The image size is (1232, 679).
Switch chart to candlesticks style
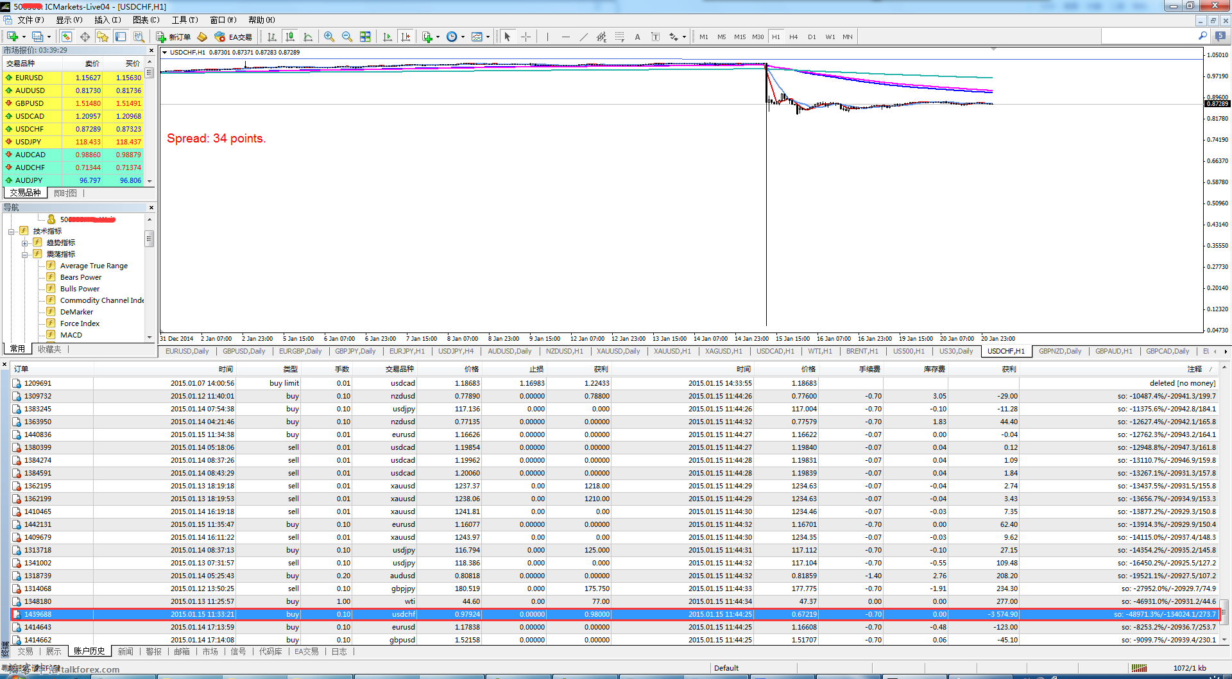[290, 37]
